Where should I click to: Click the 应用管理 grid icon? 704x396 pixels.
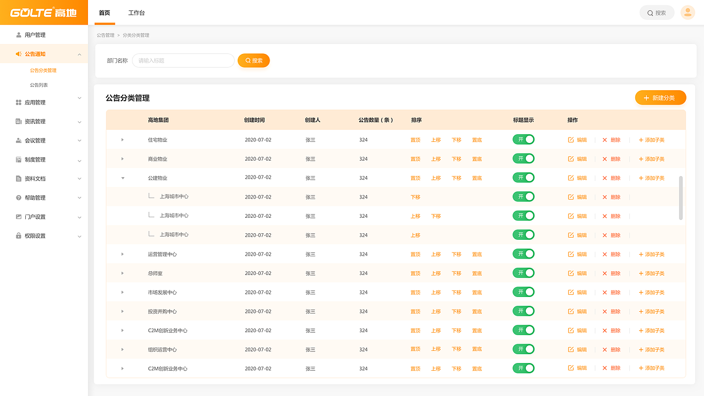click(19, 102)
